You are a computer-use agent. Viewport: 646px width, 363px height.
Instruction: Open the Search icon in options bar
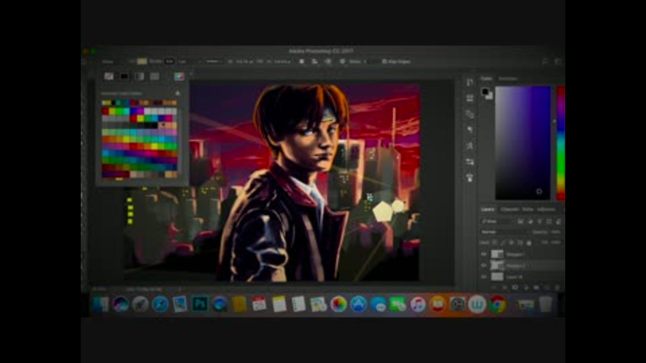click(545, 61)
